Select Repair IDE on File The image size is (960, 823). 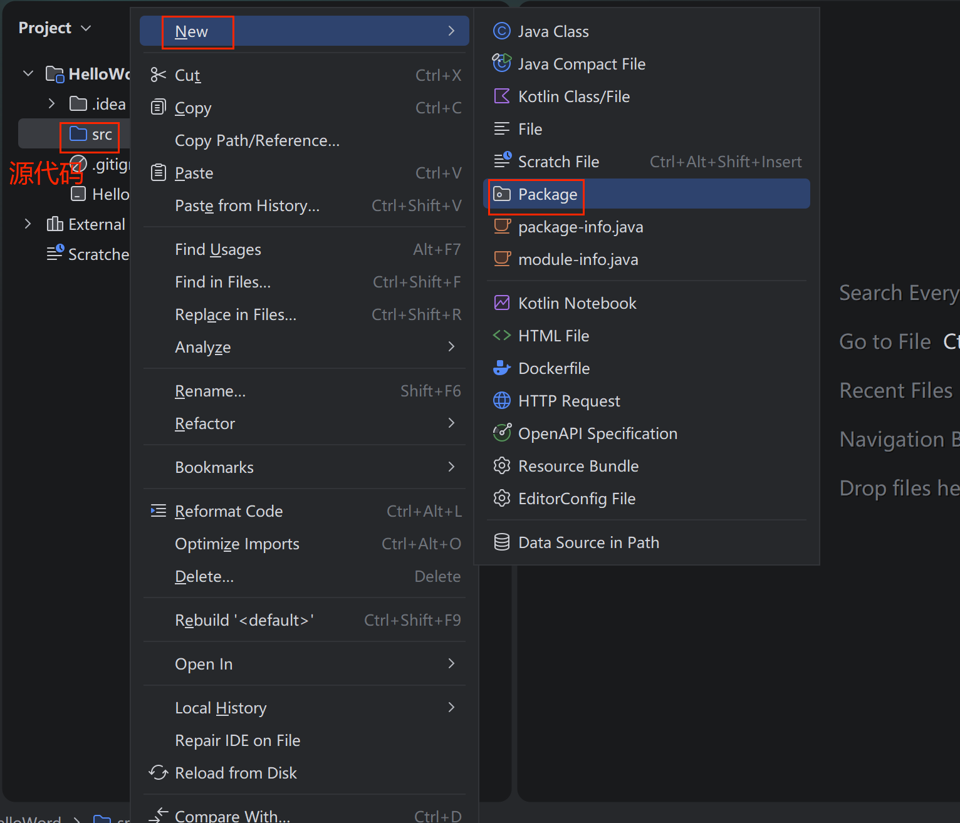tap(237, 740)
